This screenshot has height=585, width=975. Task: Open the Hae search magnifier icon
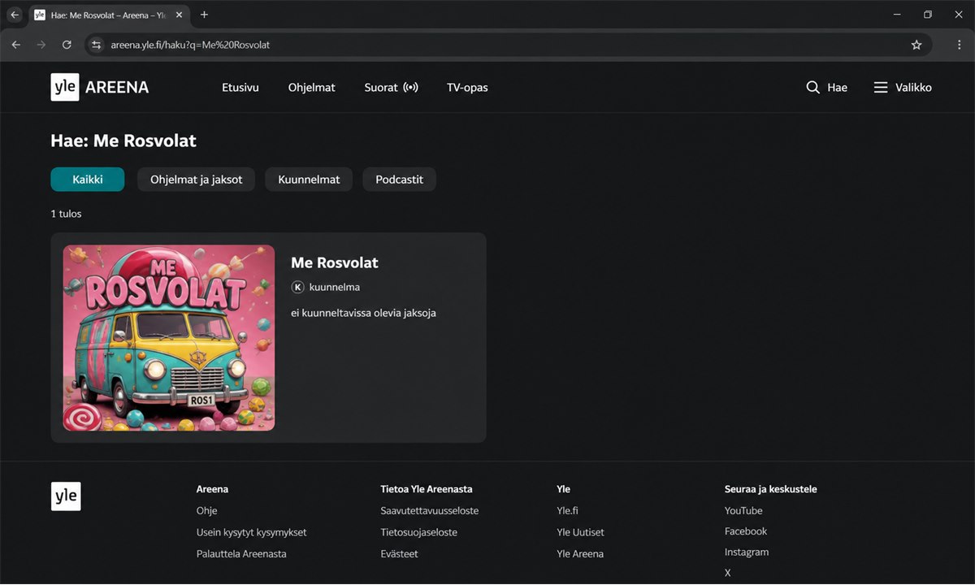pos(812,87)
